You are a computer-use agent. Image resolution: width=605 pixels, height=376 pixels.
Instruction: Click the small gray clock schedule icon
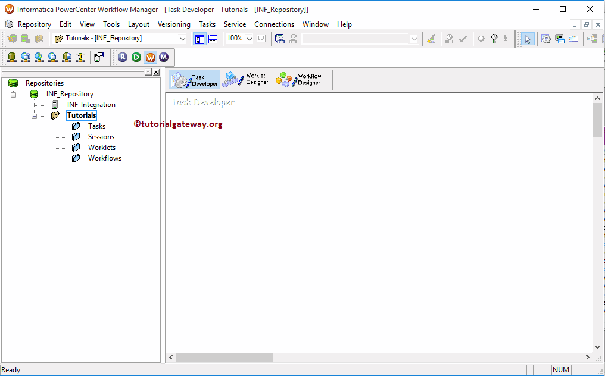coord(481,39)
